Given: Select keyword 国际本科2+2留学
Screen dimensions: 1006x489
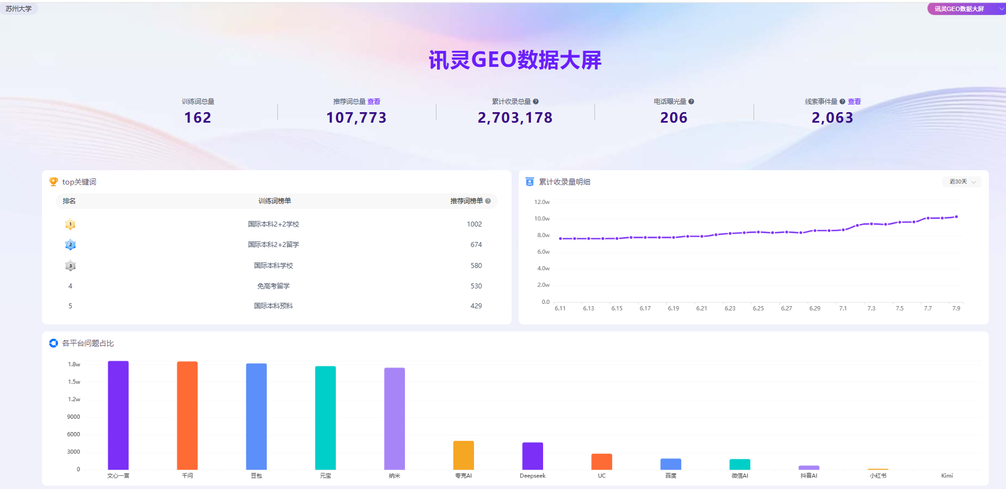Looking at the screenshot, I should 273,245.
